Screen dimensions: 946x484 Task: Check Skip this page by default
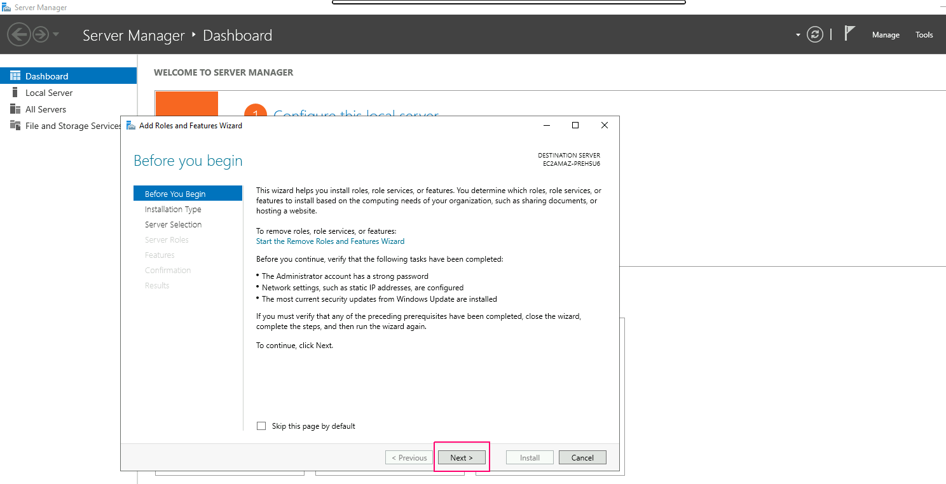coord(261,426)
